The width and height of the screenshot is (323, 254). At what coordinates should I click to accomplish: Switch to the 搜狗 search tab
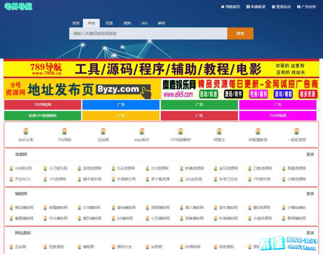[x=127, y=23]
